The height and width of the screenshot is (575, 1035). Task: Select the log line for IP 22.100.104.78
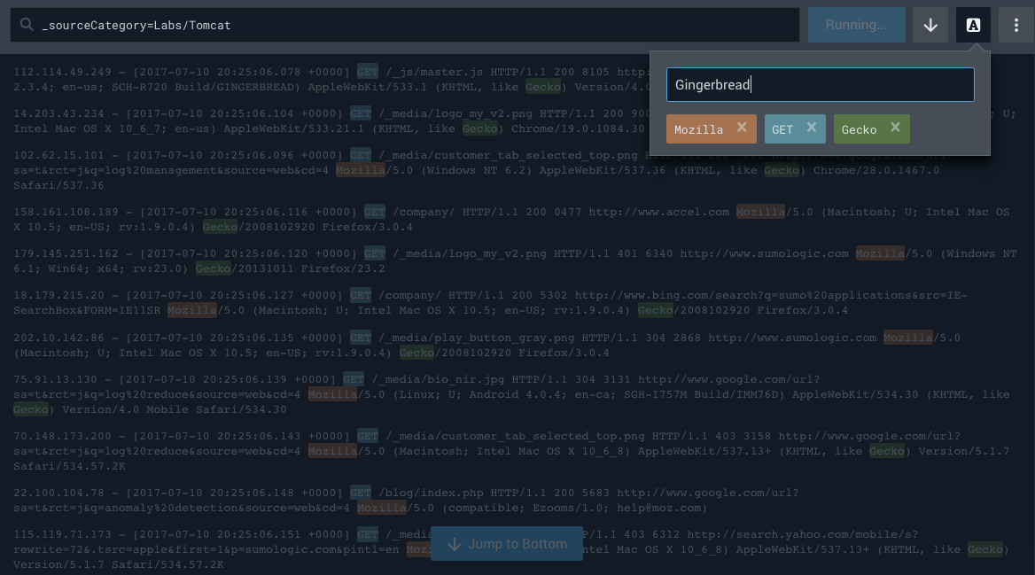tap(266, 493)
